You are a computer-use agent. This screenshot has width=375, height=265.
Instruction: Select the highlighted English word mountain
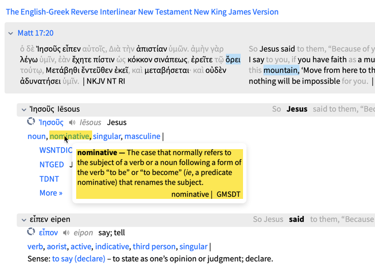(281, 70)
